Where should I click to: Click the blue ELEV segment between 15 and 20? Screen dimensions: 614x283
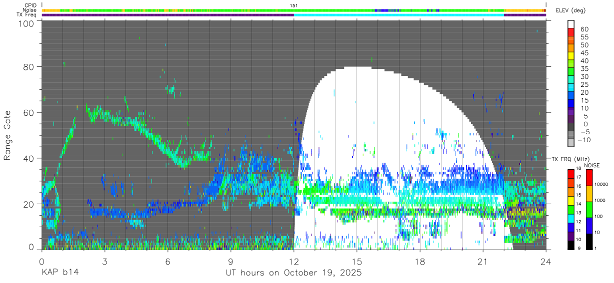[571, 96]
